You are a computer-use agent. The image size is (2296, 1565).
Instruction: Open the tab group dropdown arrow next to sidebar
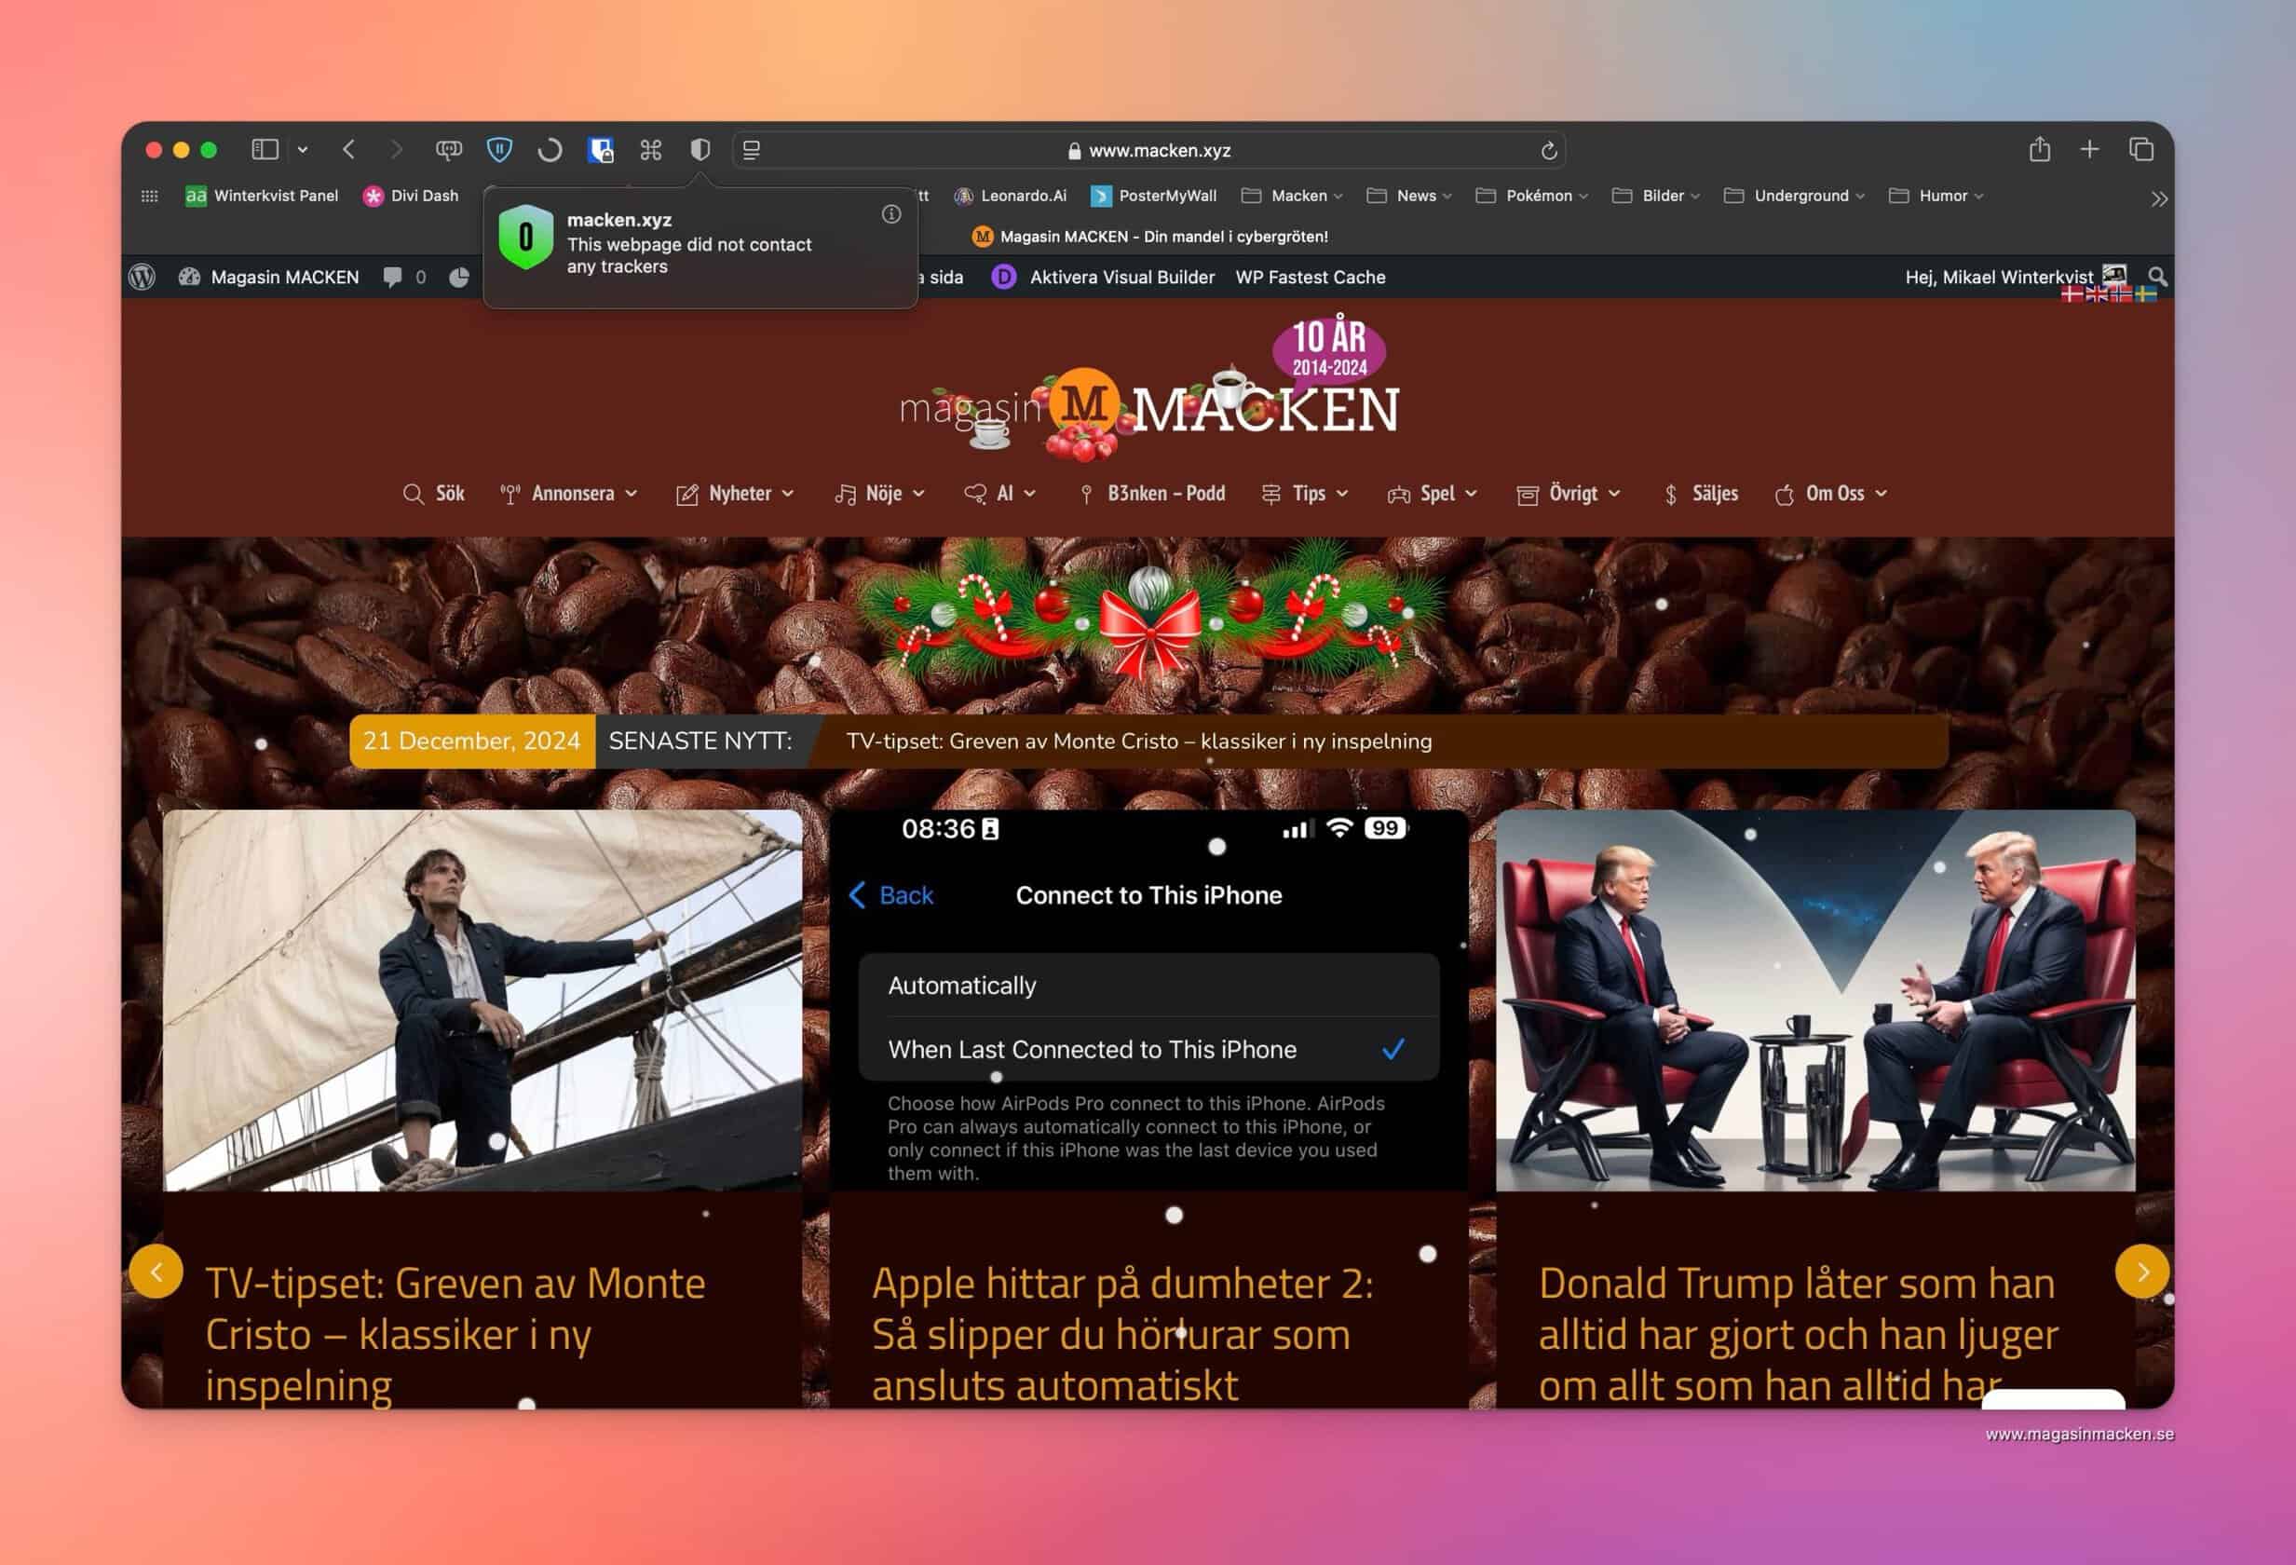click(304, 149)
